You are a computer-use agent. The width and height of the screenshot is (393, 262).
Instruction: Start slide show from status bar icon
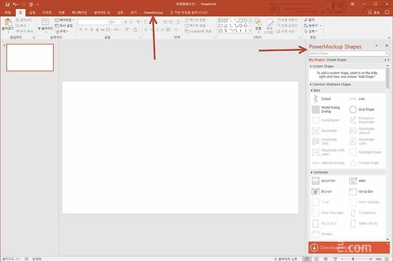point(335,259)
